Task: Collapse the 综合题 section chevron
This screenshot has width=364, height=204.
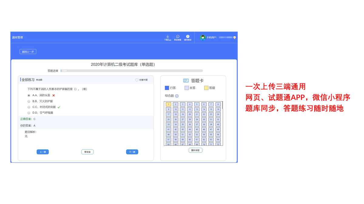Action: click(177, 96)
